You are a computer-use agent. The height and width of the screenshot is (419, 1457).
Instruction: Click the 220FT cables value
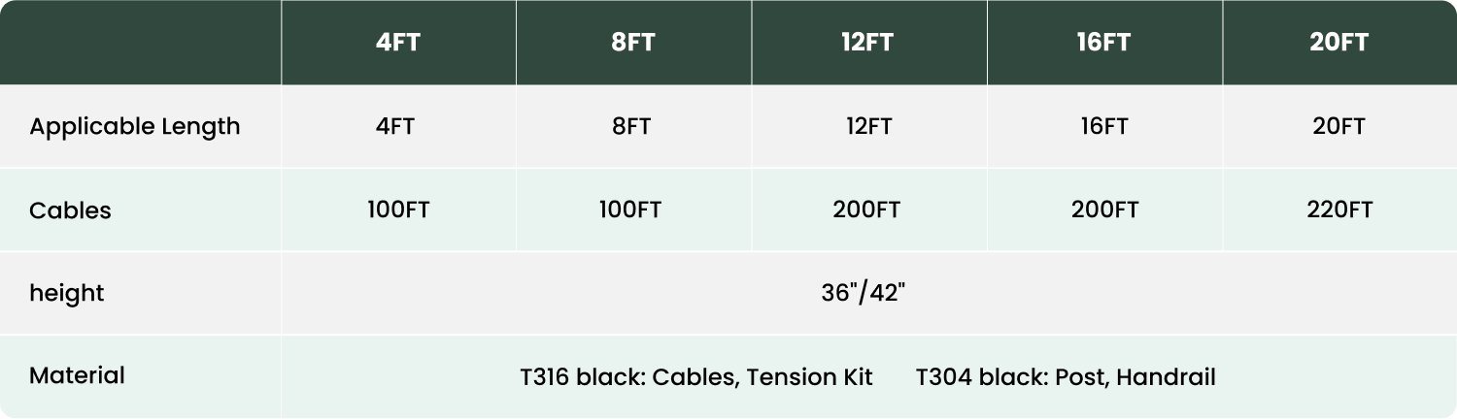click(1339, 210)
